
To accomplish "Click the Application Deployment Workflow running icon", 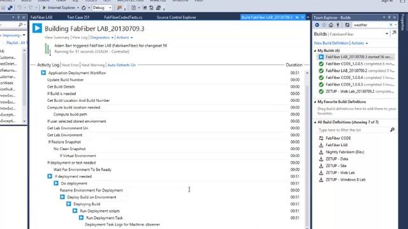I will click(43, 73).
